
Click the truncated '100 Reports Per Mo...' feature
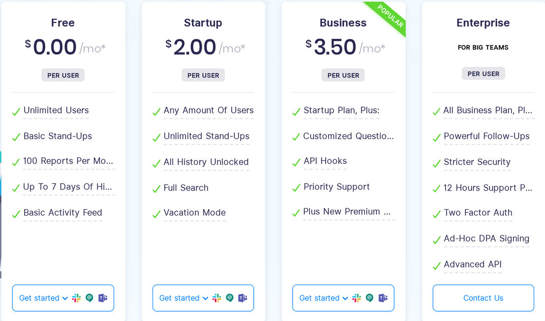(x=68, y=161)
